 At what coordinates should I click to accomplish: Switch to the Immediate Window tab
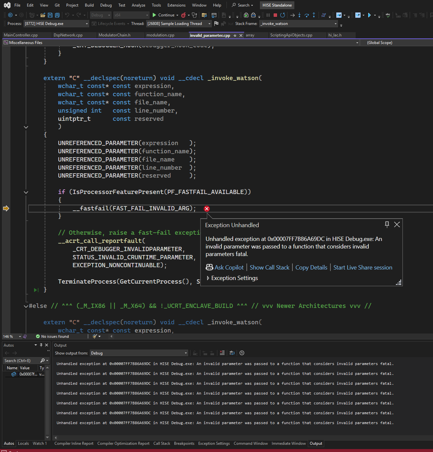[288, 443]
